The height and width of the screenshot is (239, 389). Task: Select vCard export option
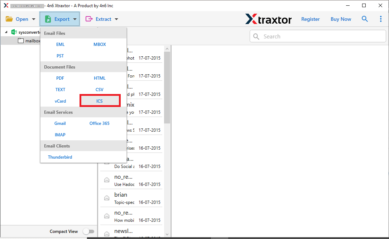[x=60, y=101]
